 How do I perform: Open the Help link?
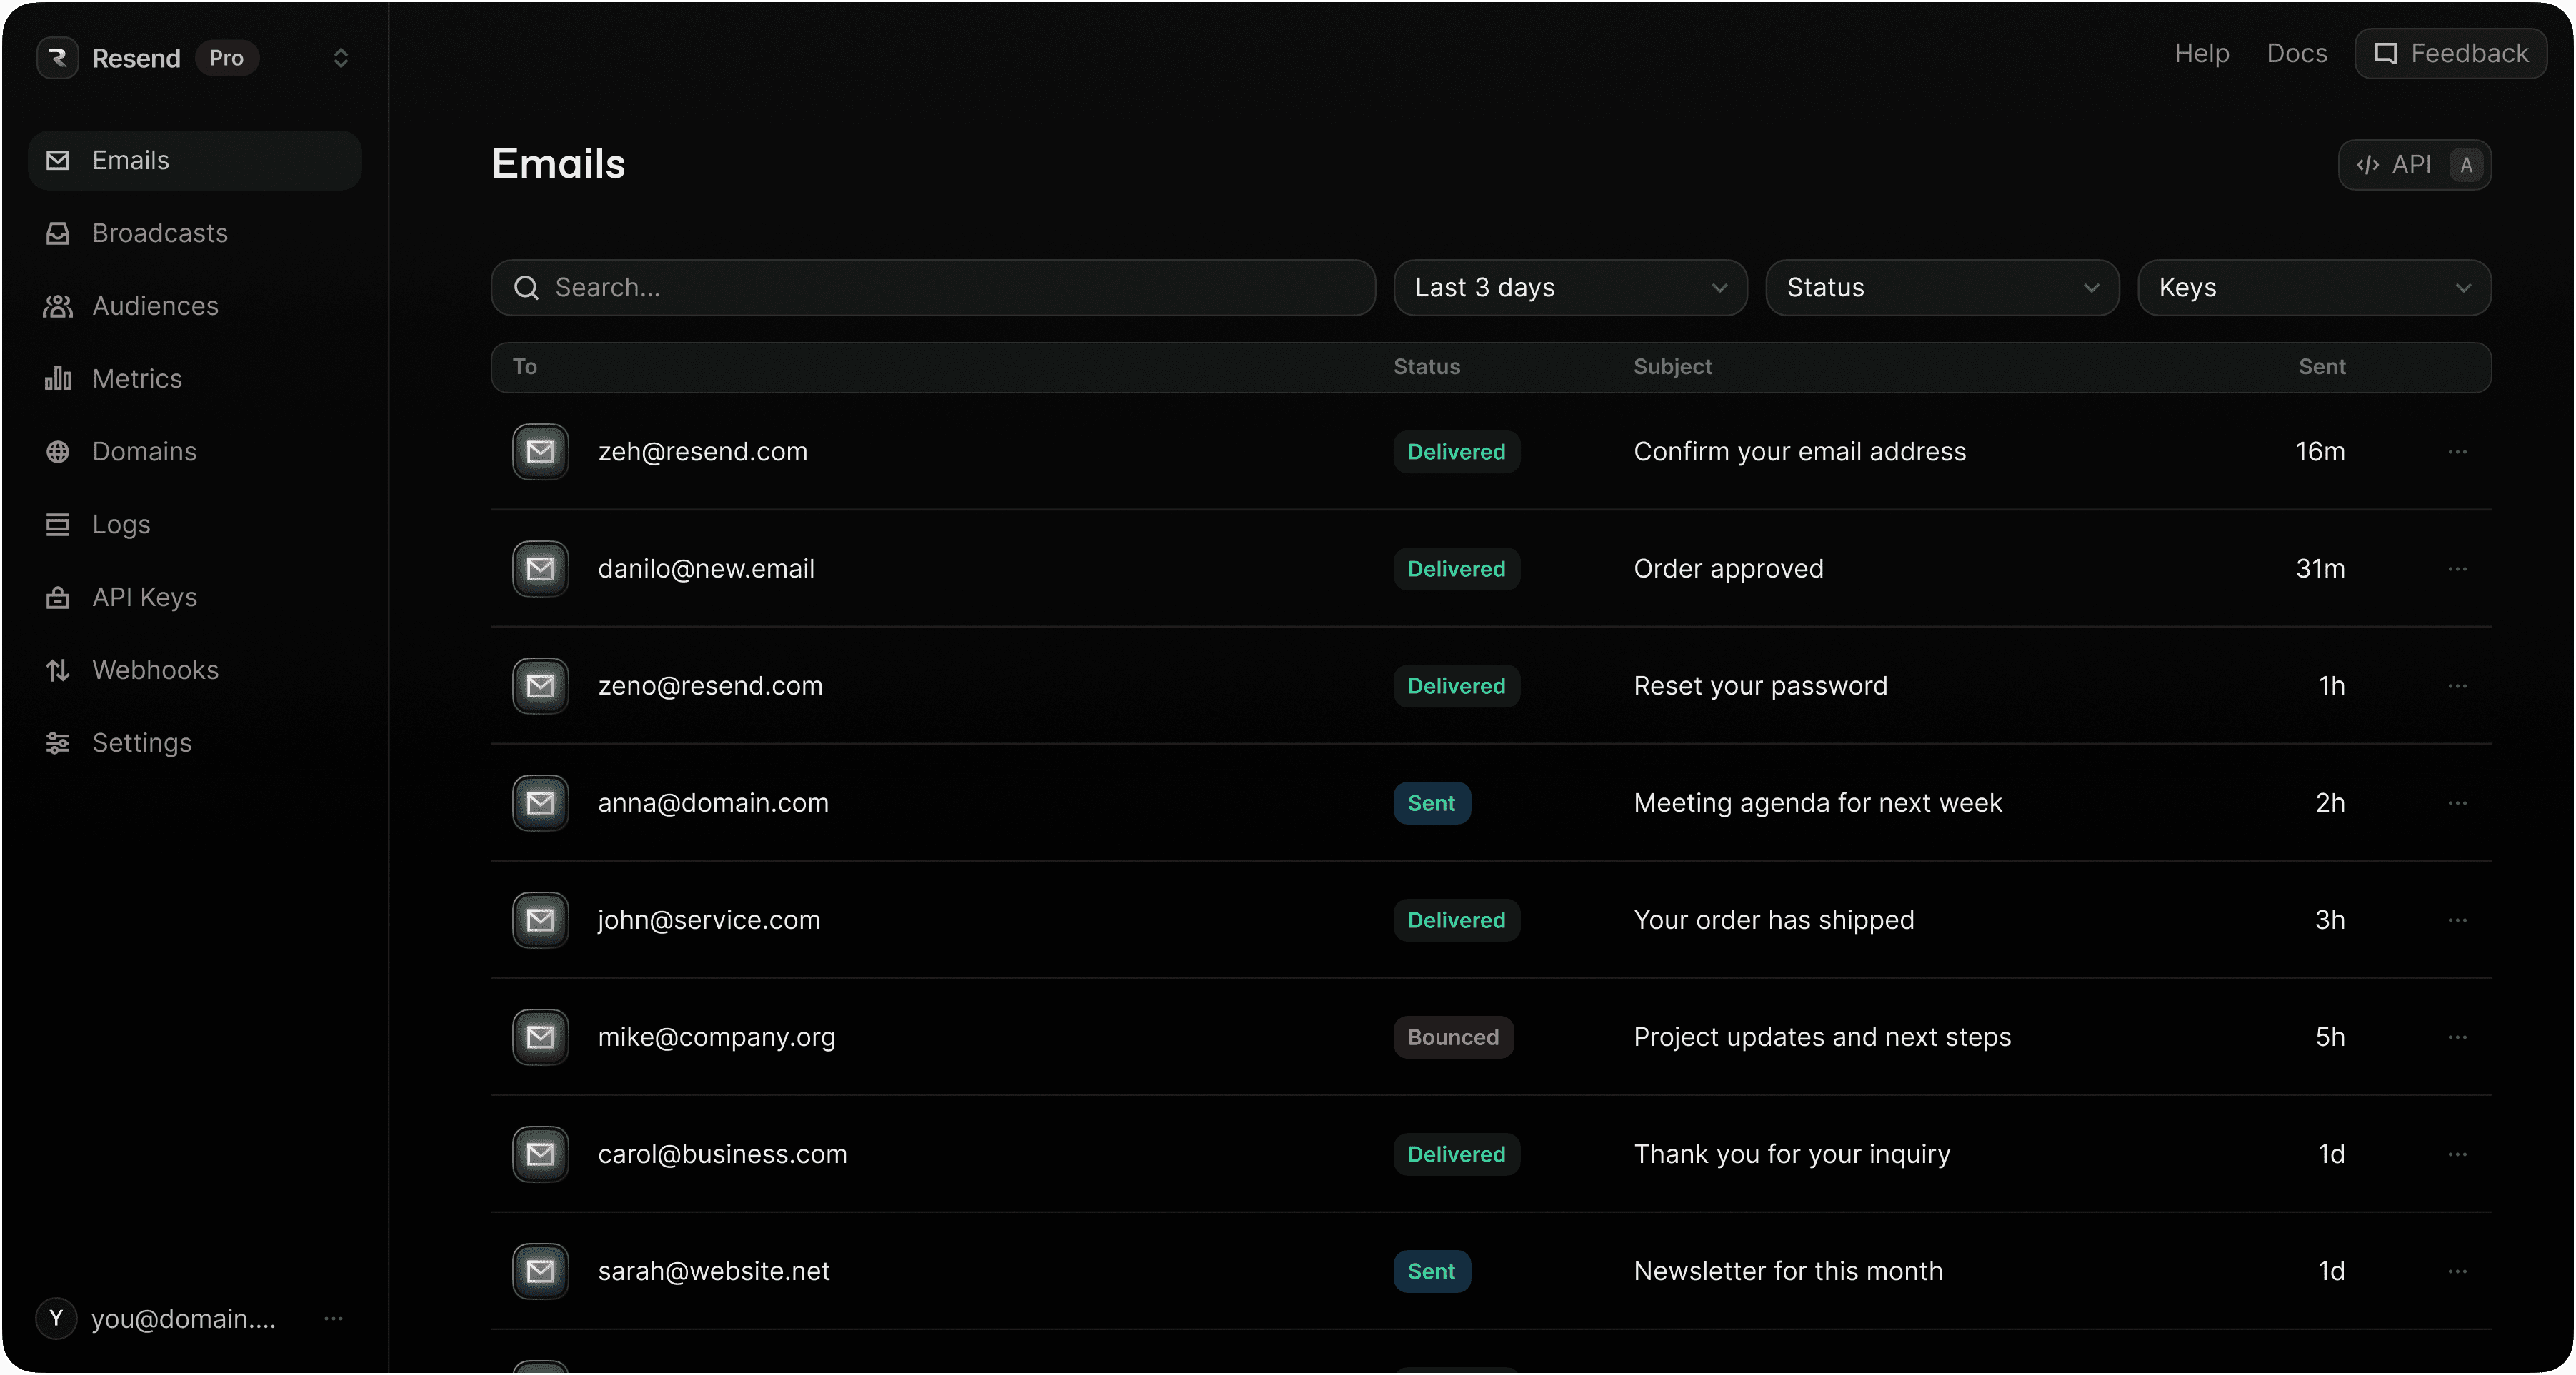pos(2201,53)
